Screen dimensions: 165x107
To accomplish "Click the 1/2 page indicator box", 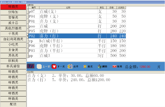I will (31, 66).
